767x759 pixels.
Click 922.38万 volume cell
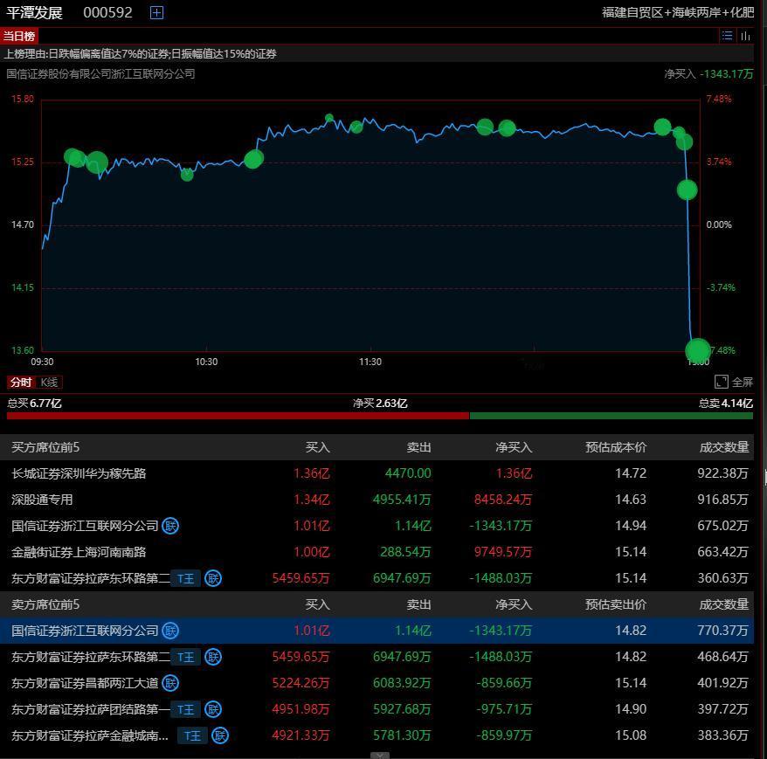pos(722,473)
